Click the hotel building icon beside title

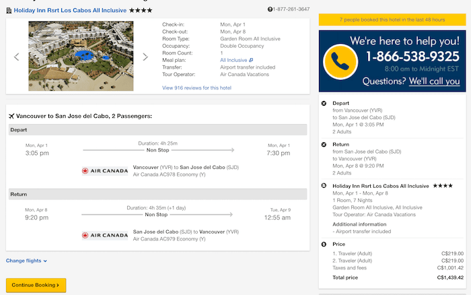pos(9,11)
